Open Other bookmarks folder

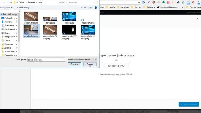[x=193, y=7]
